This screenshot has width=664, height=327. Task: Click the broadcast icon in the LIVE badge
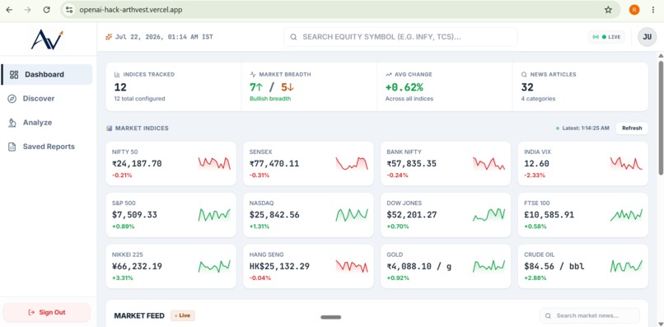pyautogui.click(x=596, y=37)
